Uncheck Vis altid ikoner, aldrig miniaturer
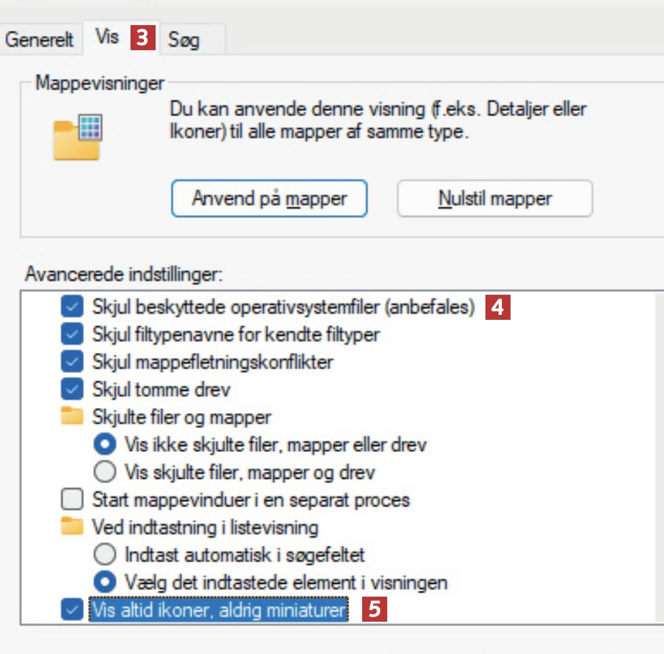This screenshot has height=654, width=664. pos(72,610)
